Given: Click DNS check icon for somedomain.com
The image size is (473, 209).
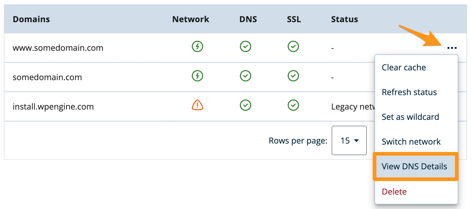Looking at the screenshot, I should pyautogui.click(x=245, y=76).
